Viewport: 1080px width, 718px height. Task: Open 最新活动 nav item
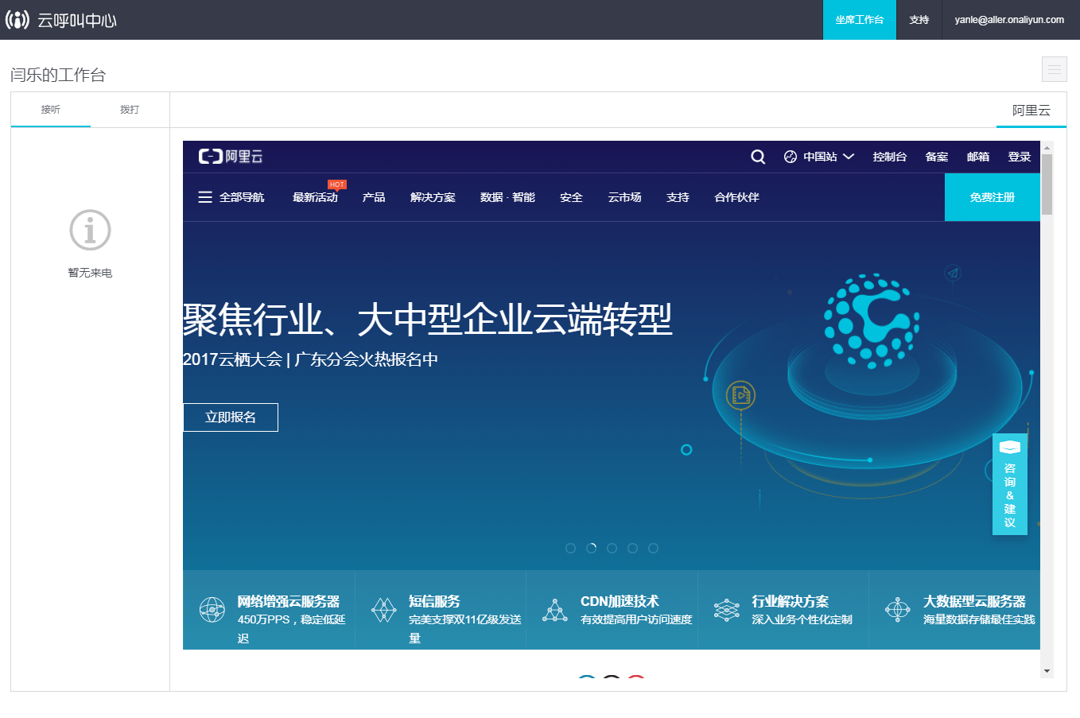(315, 197)
